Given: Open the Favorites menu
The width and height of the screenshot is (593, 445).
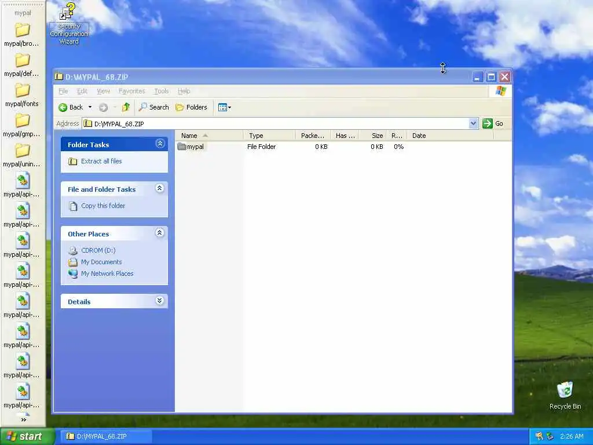Looking at the screenshot, I should [x=131, y=91].
